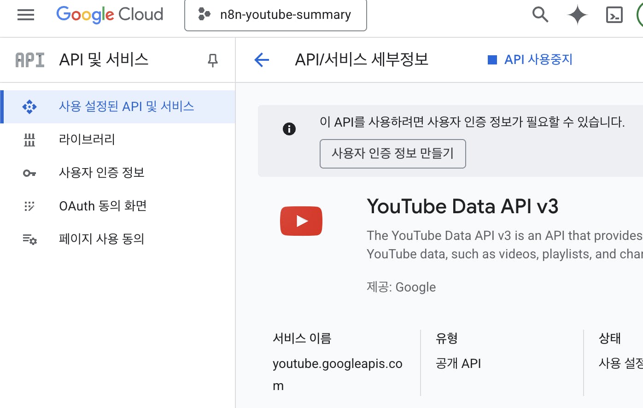This screenshot has height=408, width=643.
Task: Click the 공개 API type value
Action: point(458,364)
